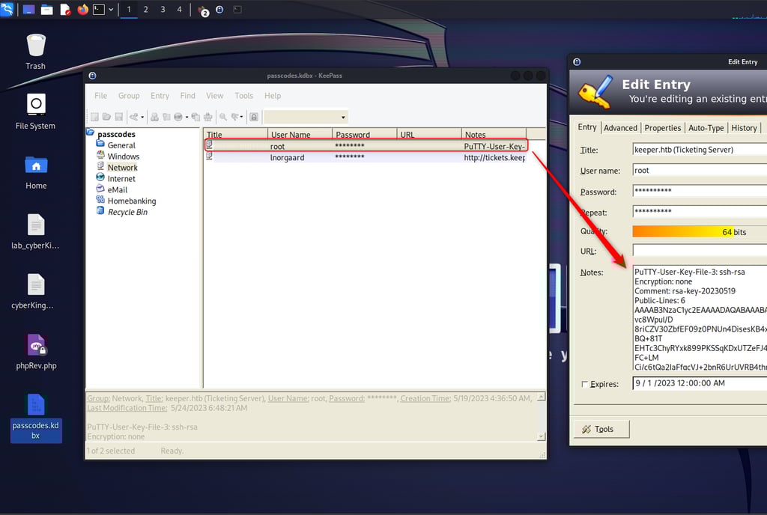
Task: Select the passcodes.kdbx desktop file
Action: coord(36,418)
